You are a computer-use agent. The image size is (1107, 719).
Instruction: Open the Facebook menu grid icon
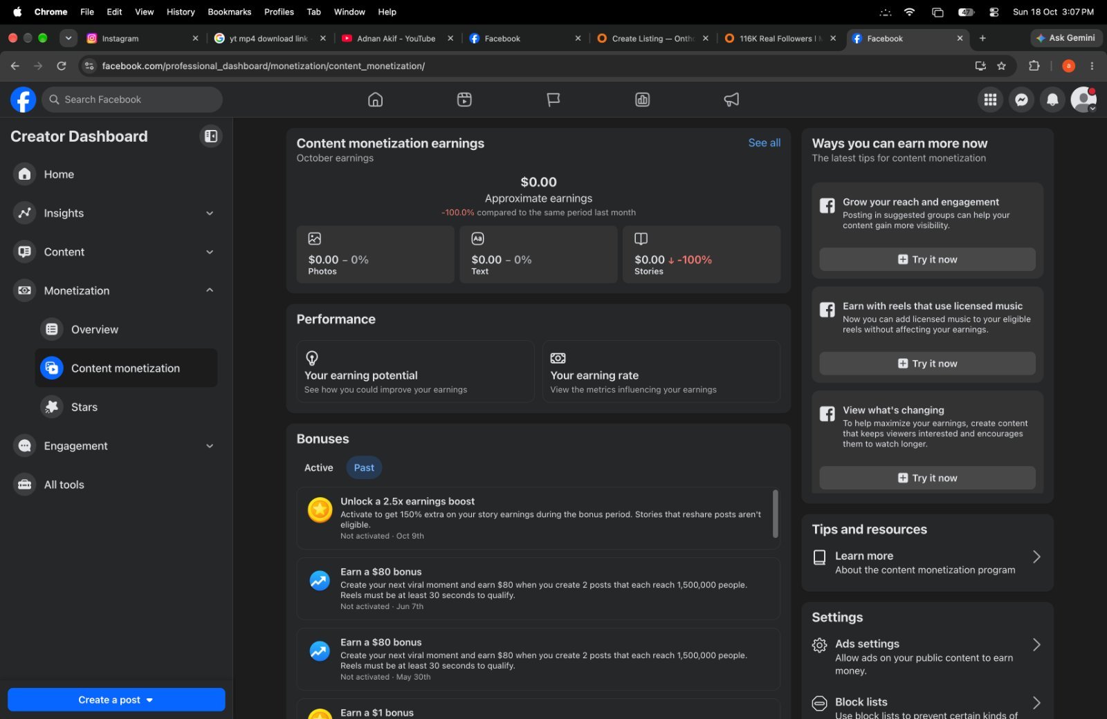(x=990, y=100)
